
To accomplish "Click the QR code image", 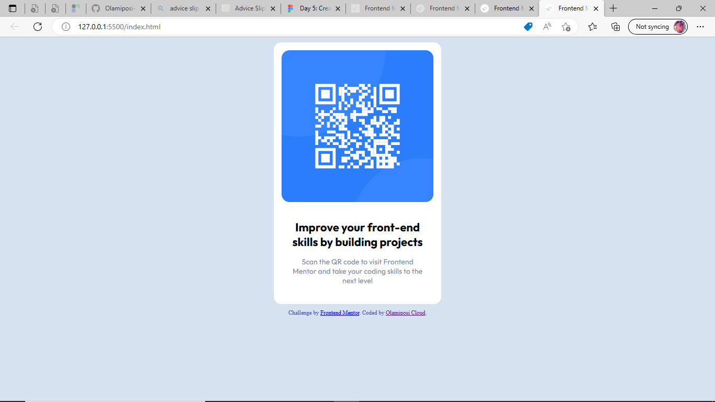I will pos(357,126).
